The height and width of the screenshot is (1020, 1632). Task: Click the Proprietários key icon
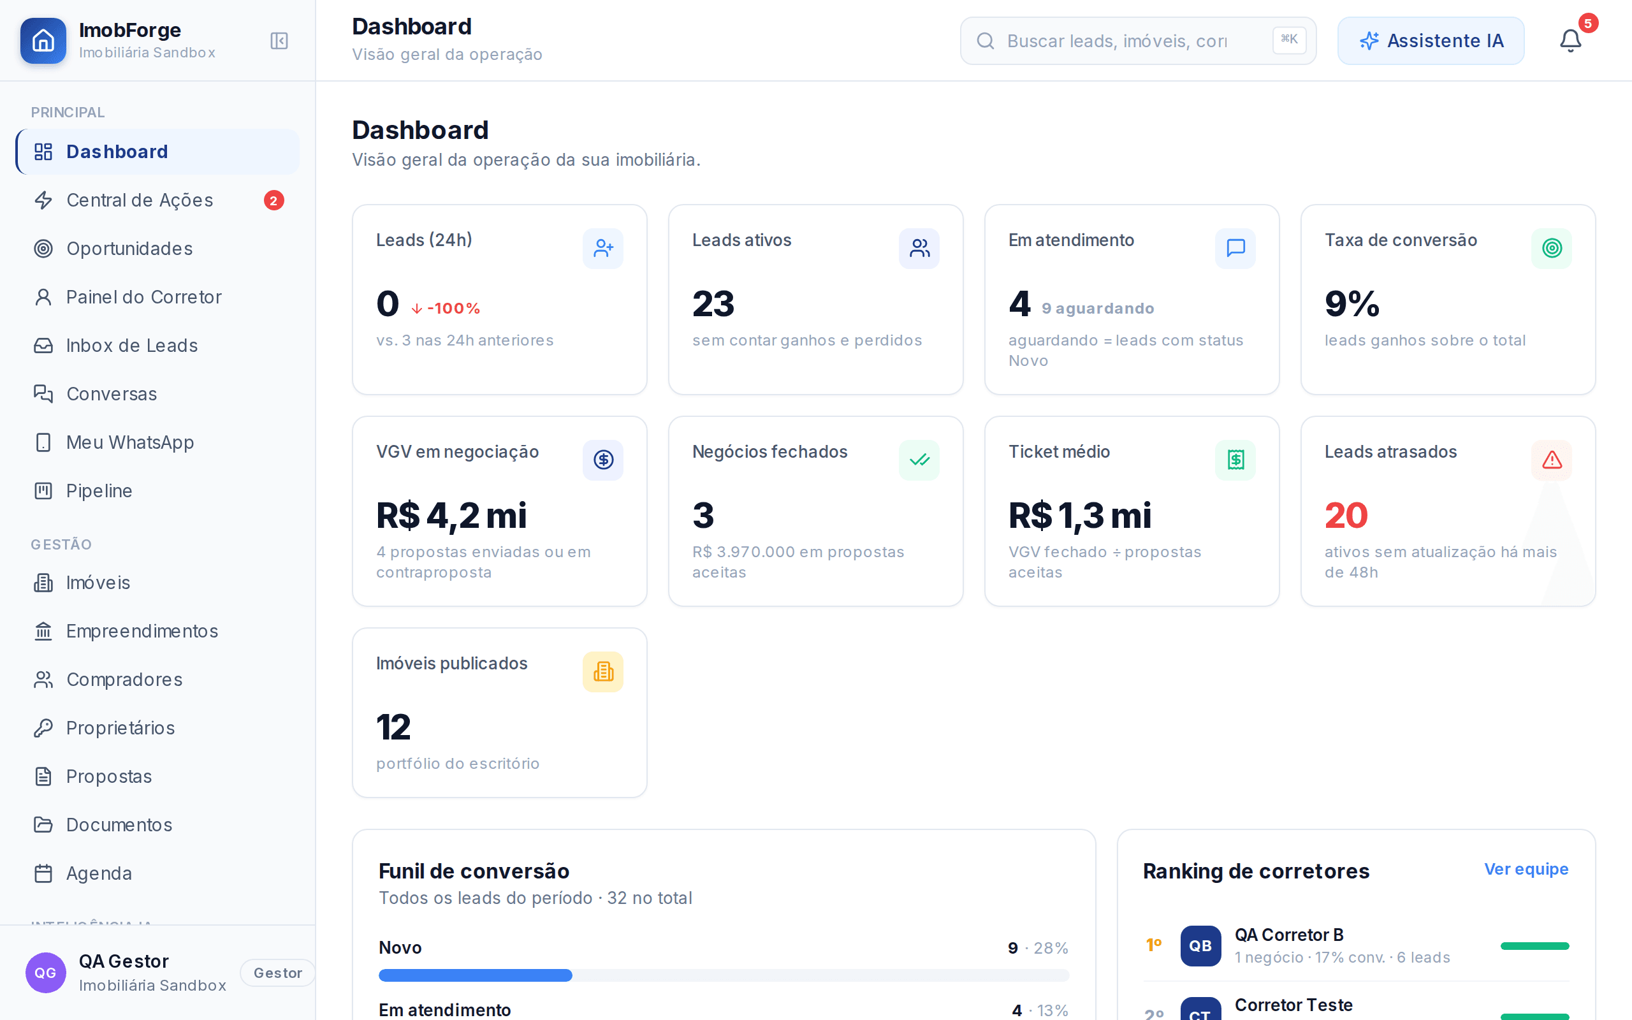coord(43,728)
